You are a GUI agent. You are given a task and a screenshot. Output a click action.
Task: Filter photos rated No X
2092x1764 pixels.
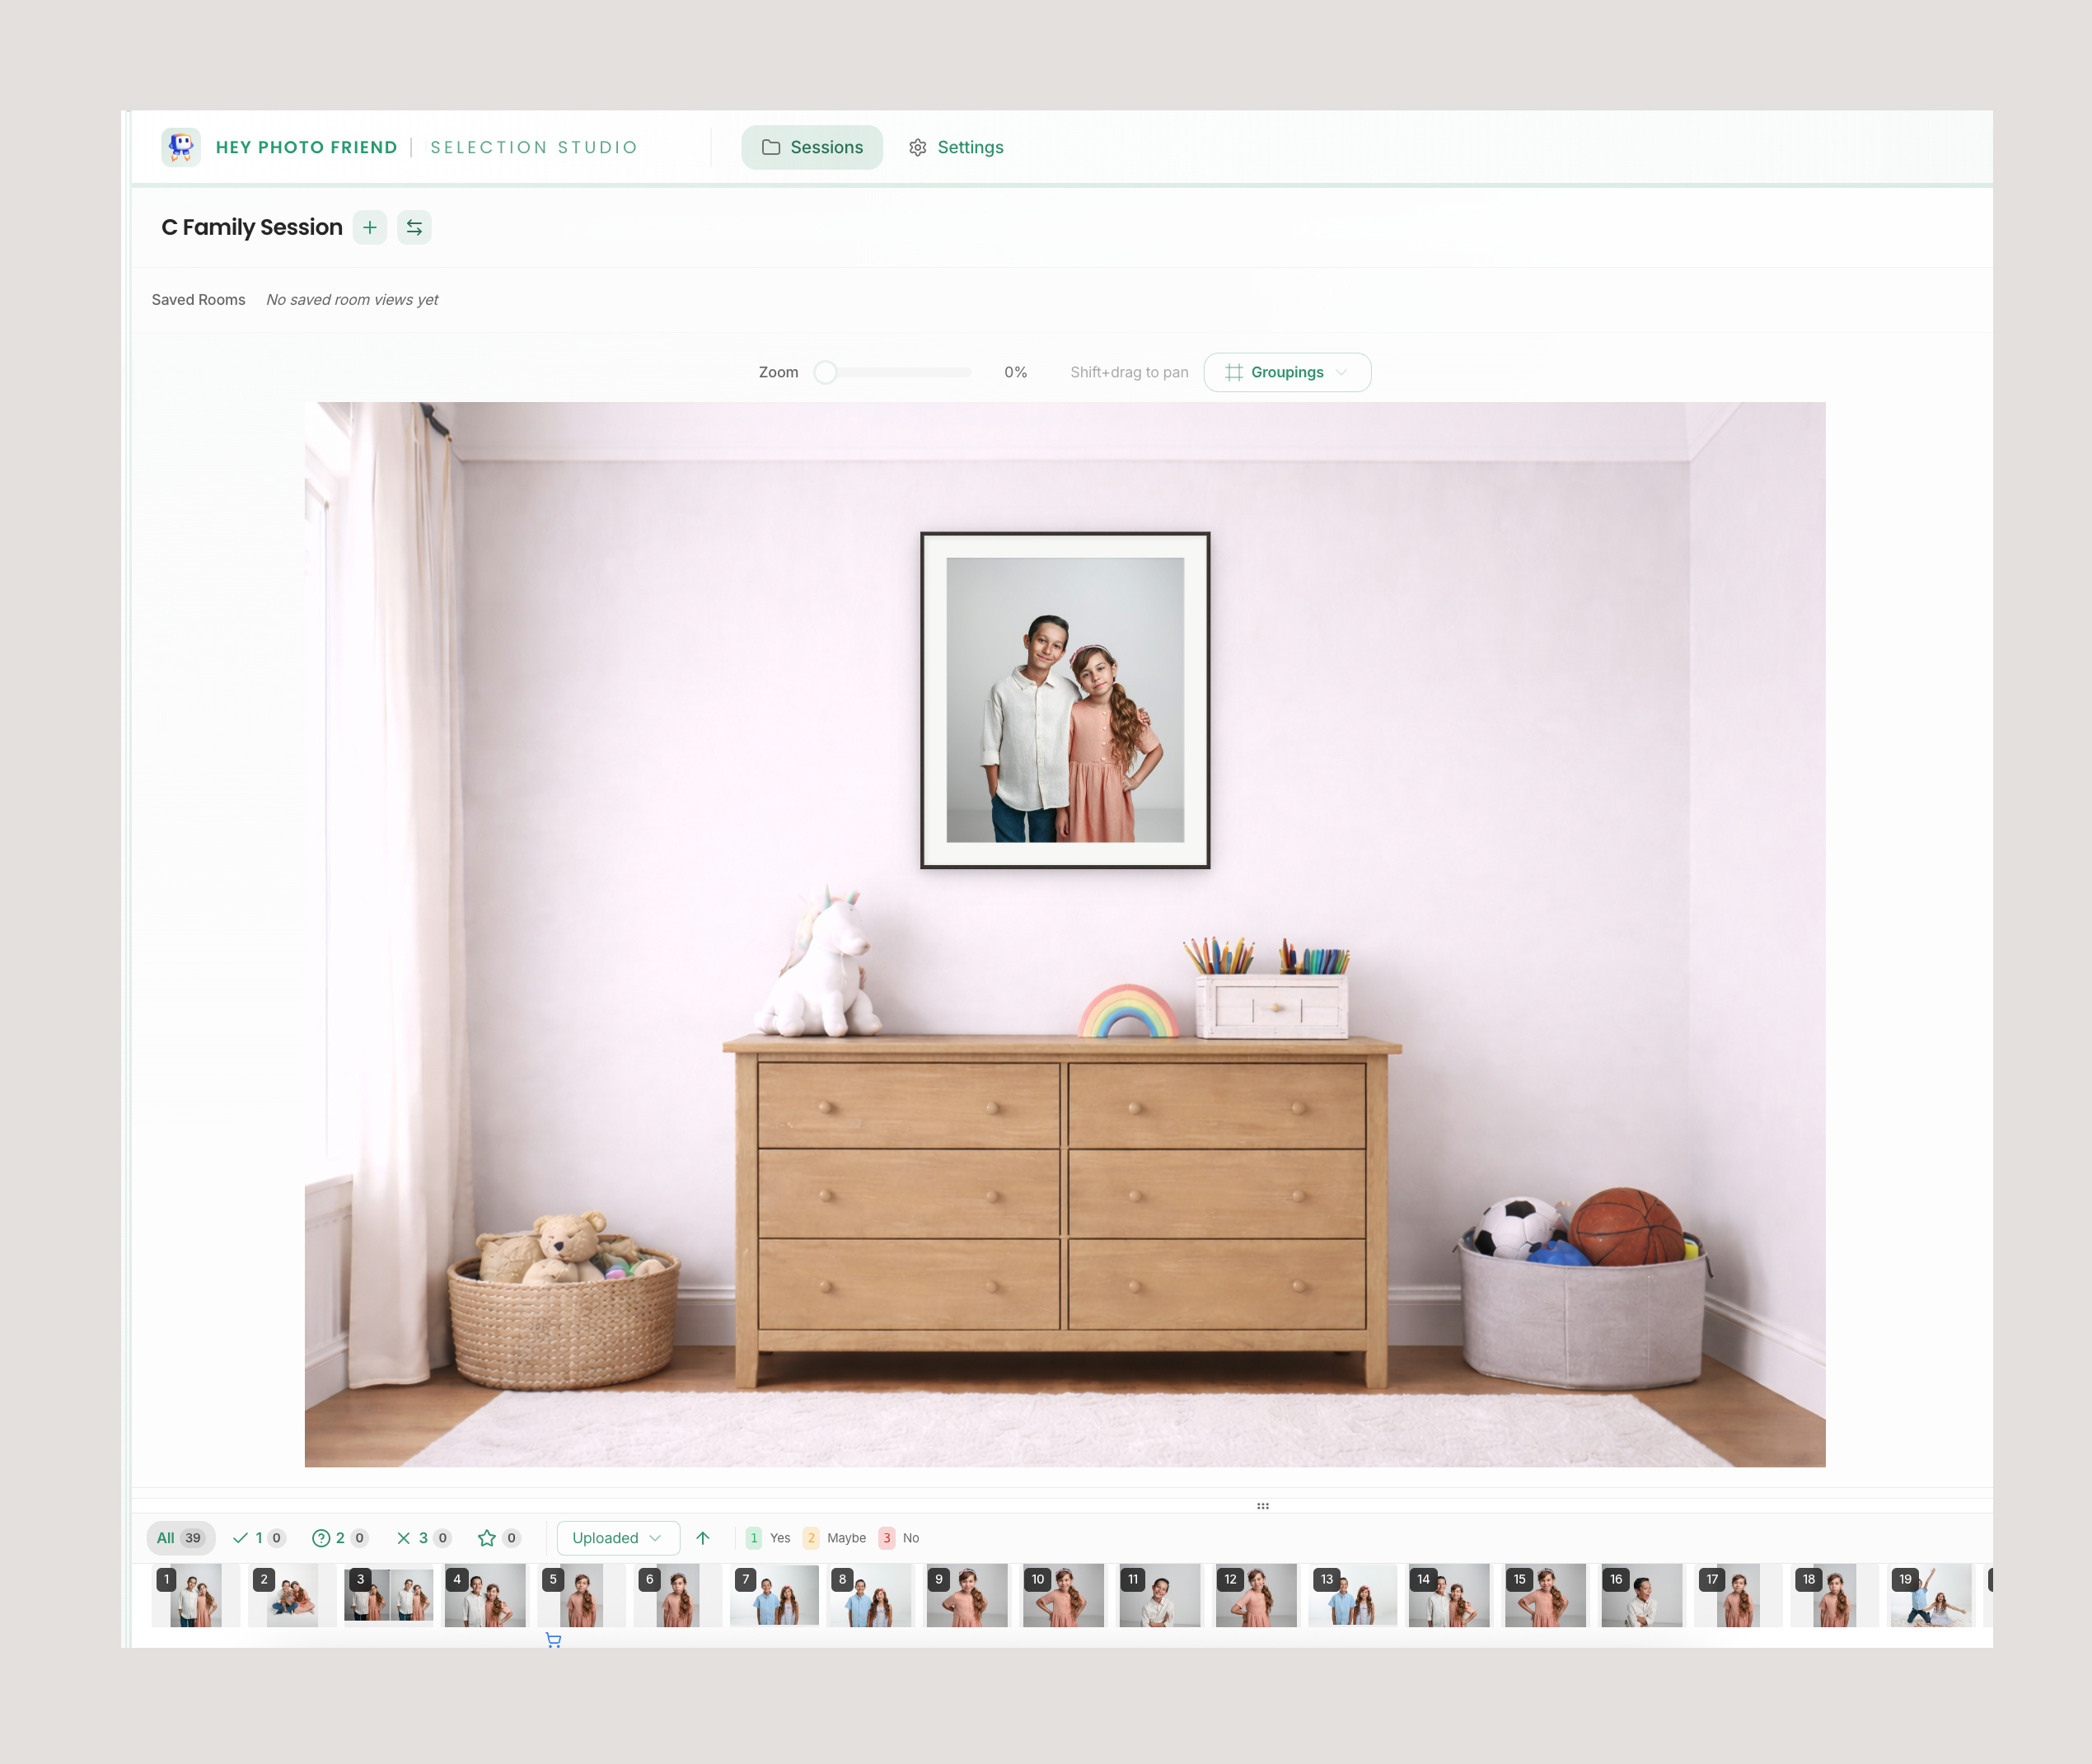(x=422, y=1538)
